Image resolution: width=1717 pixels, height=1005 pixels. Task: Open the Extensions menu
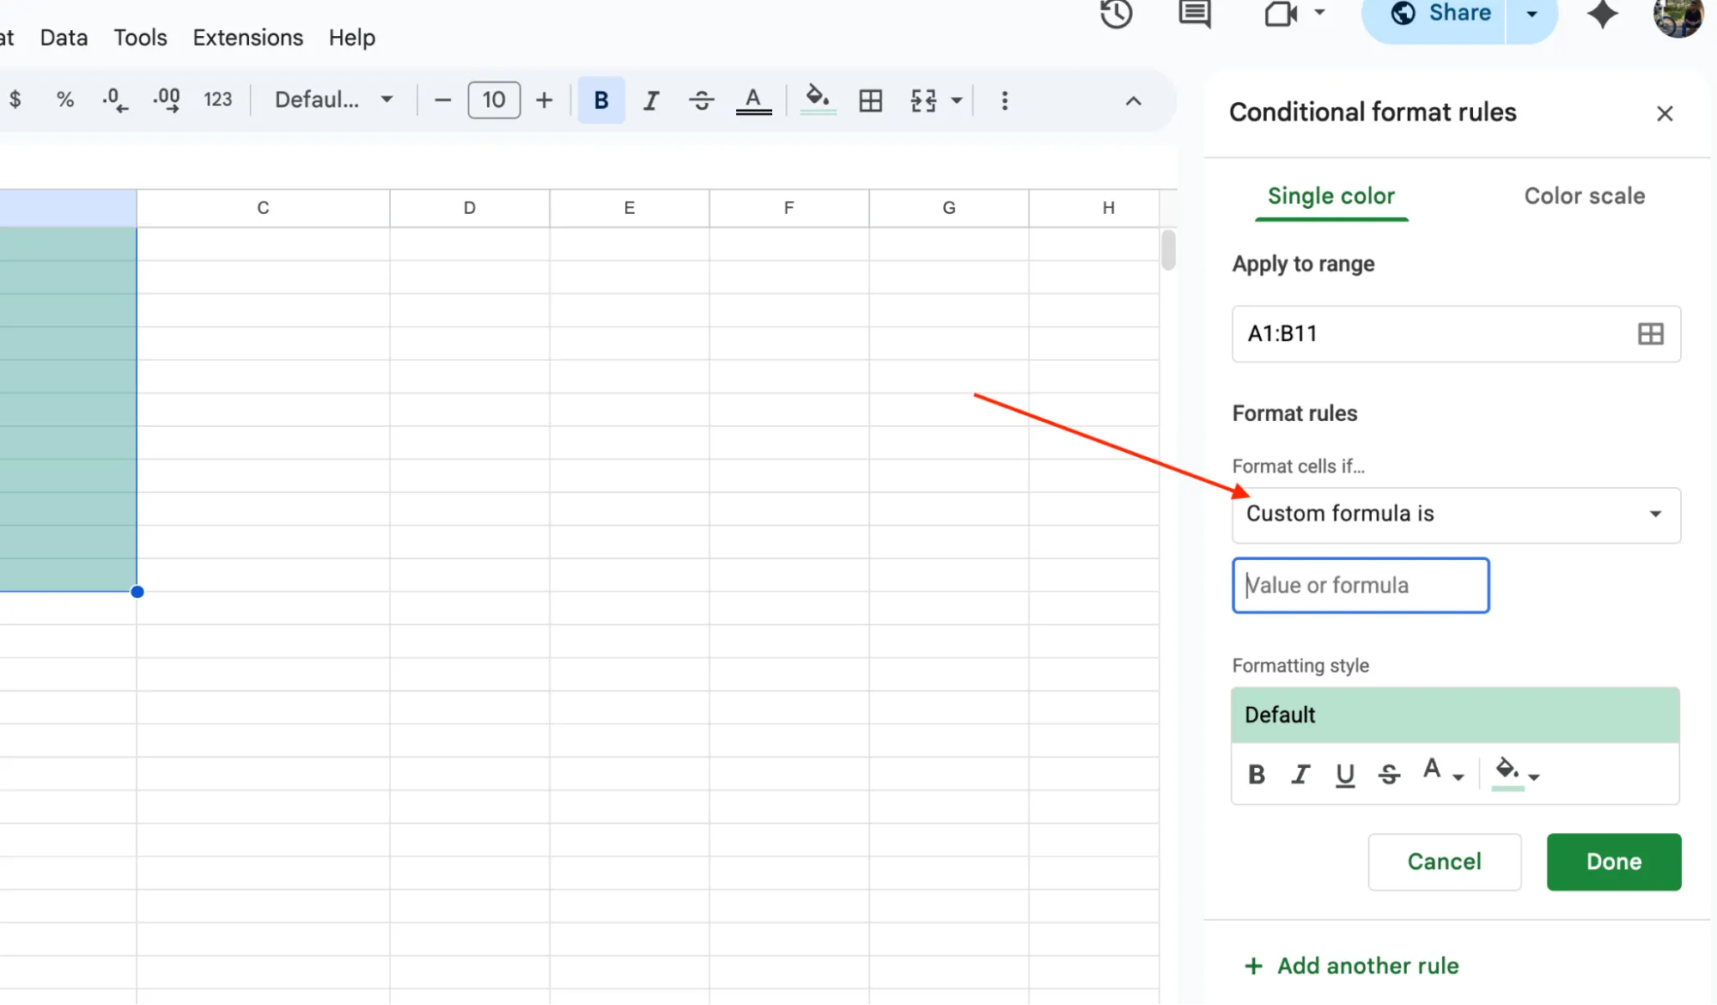click(x=247, y=37)
